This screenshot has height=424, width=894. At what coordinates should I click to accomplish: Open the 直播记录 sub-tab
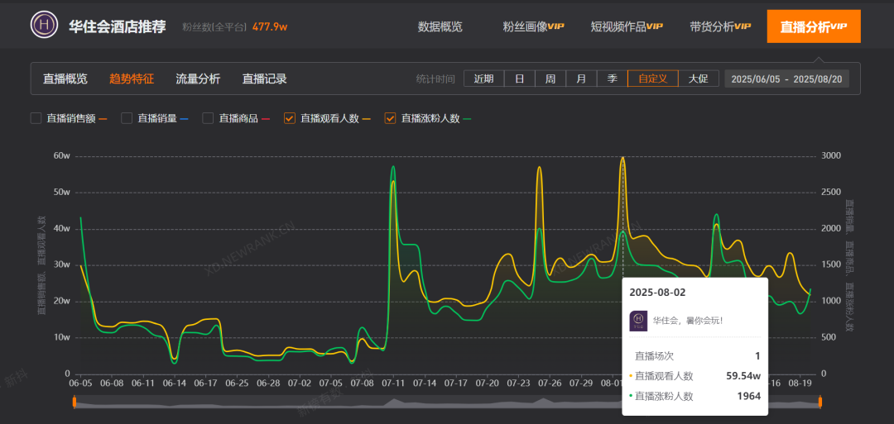[265, 79]
